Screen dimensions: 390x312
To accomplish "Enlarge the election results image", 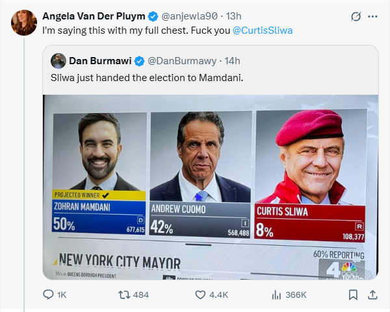I will 210,187.
